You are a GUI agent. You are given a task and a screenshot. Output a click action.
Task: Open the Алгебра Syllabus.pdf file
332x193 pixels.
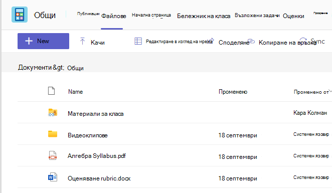97,156
